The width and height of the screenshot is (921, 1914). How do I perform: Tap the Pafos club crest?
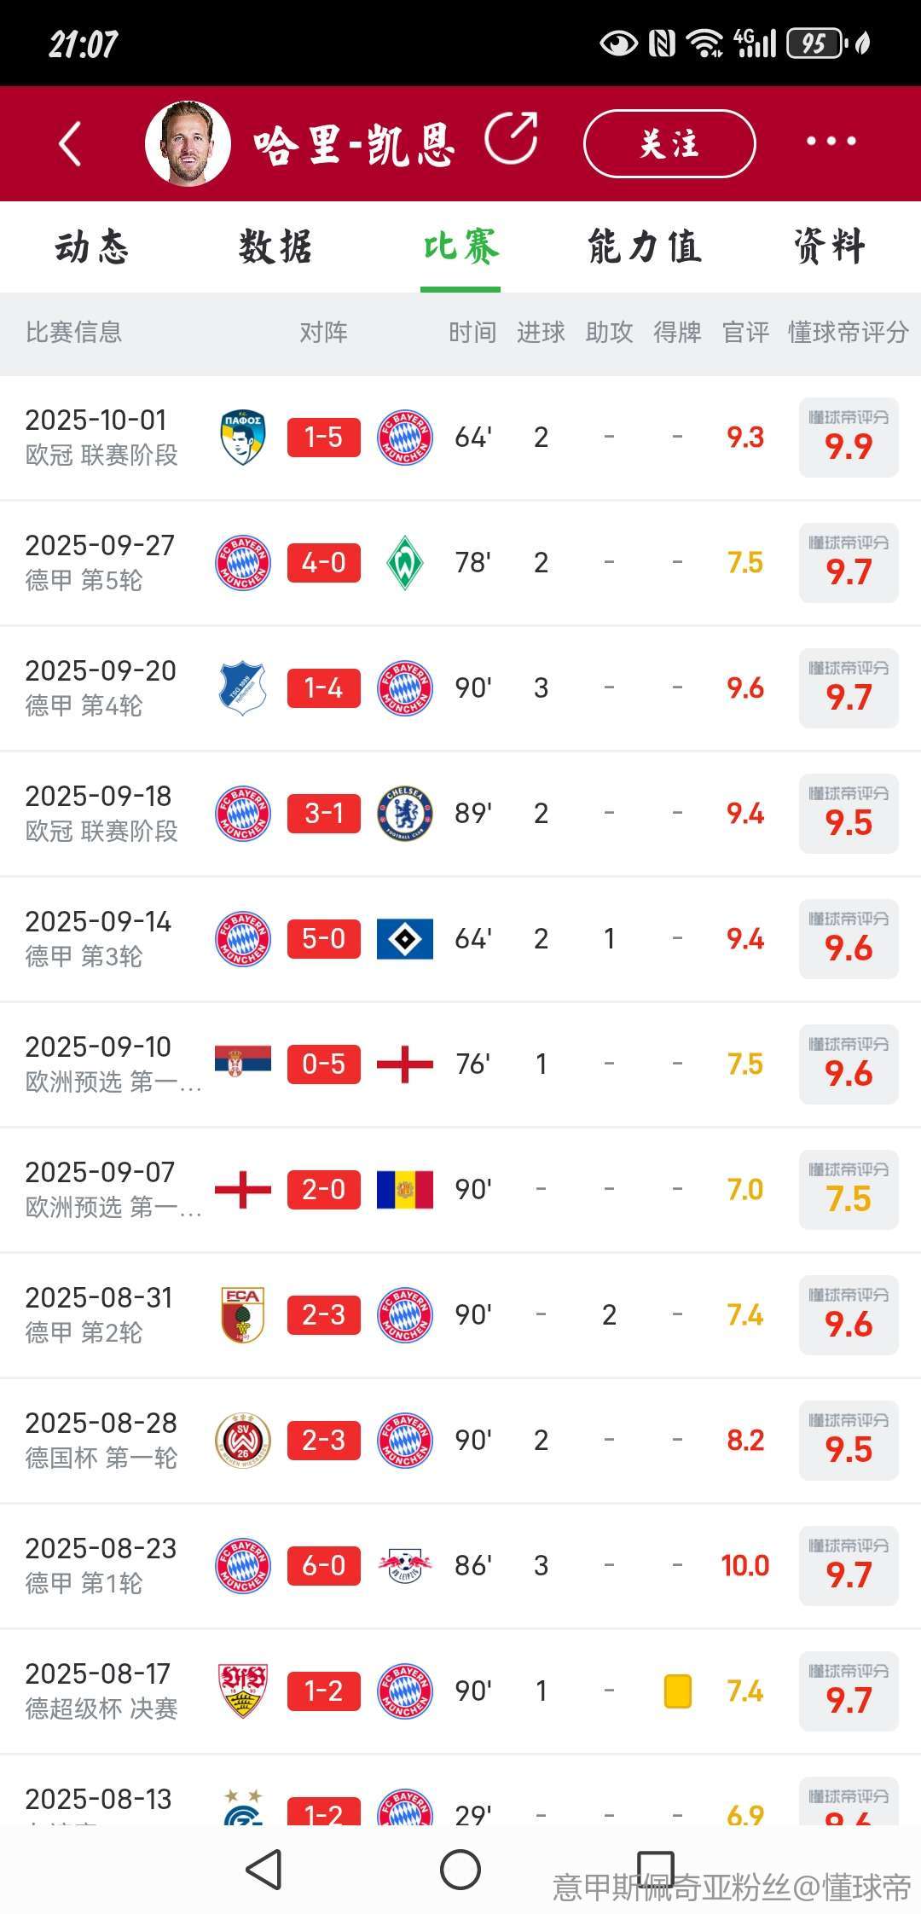pos(243,438)
